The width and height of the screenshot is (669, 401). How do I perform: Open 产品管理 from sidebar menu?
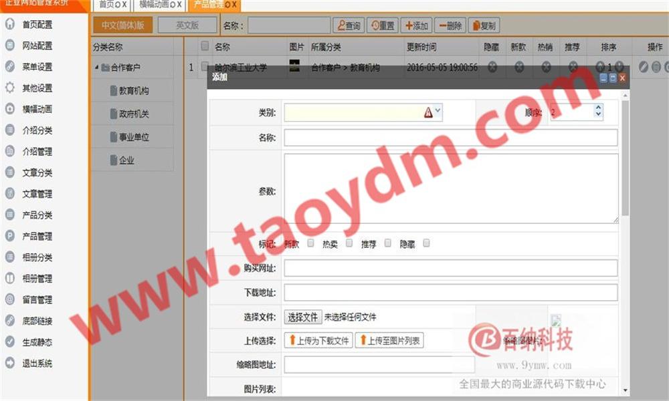(37, 236)
